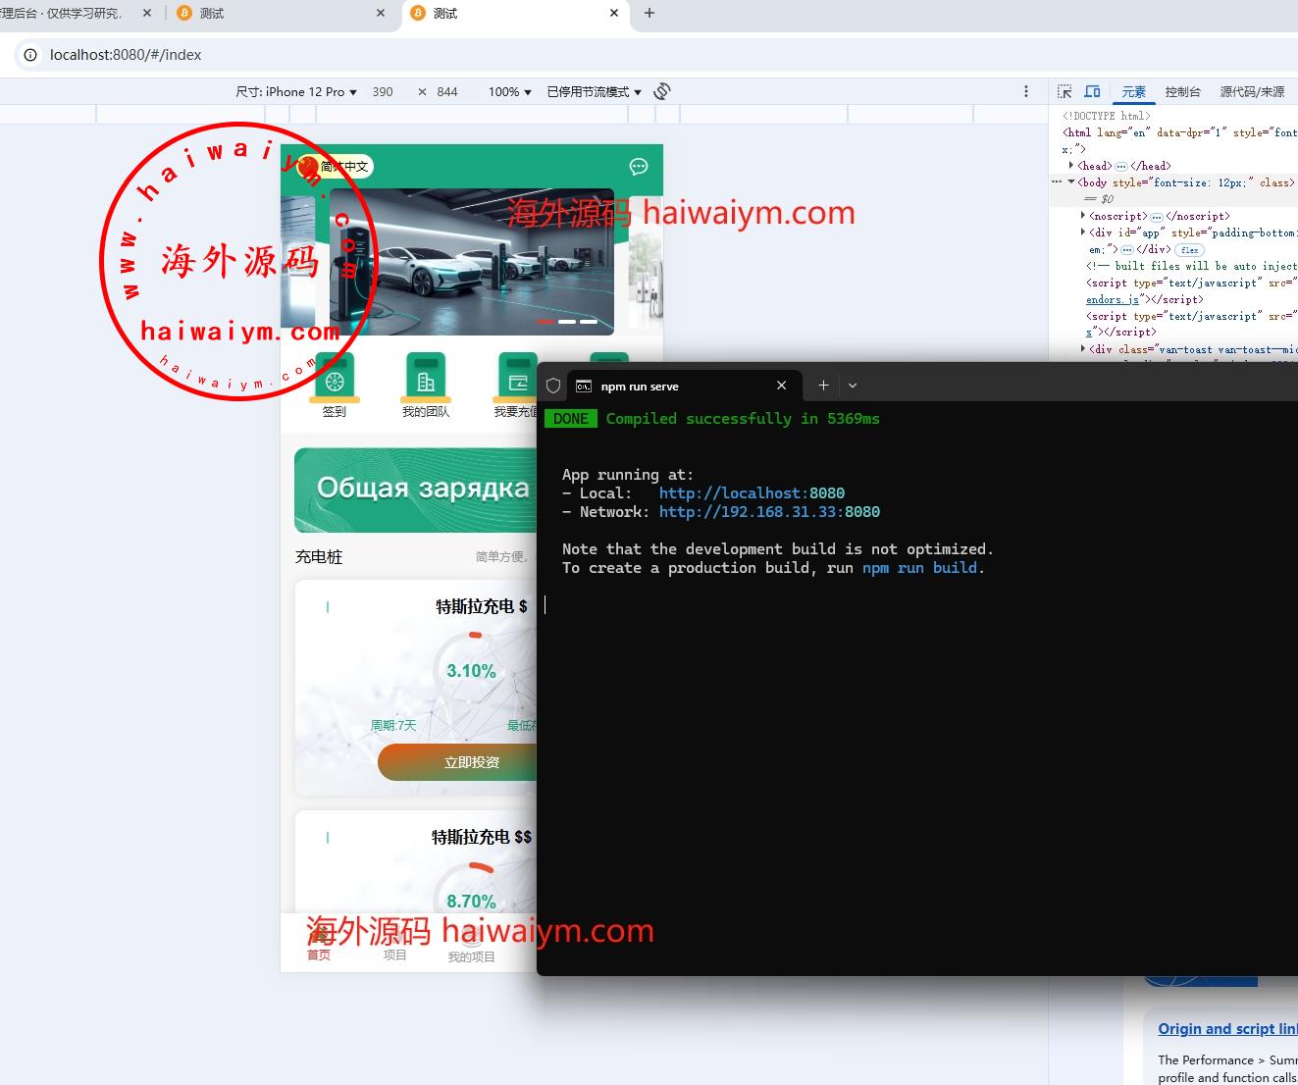Click the inspect element selector icon
The width and height of the screenshot is (1298, 1085).
click(x=1064, y=91)
